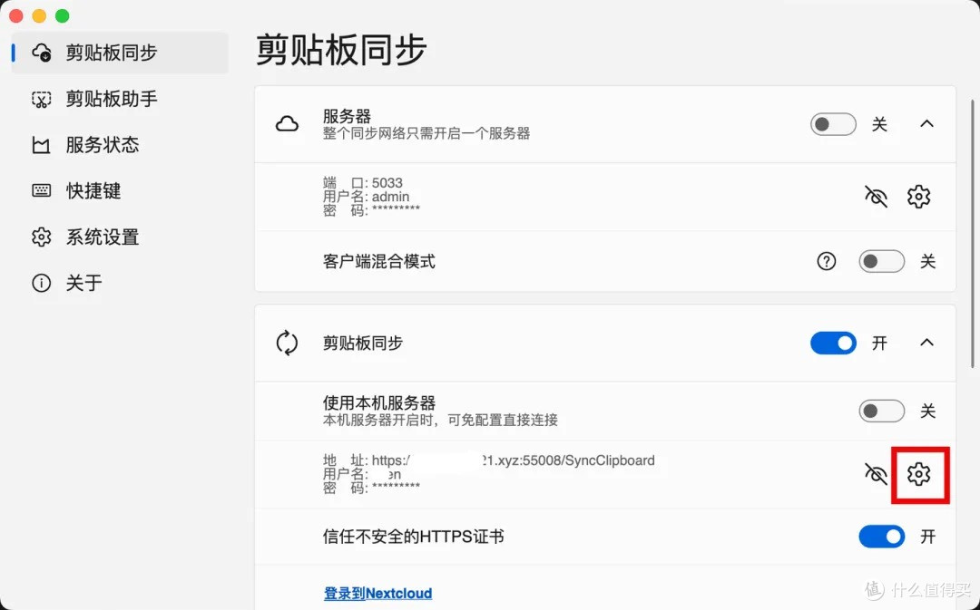Click the large 剪贴板同步 page title
Screen dimensions: 980x610
pos(341,50)
